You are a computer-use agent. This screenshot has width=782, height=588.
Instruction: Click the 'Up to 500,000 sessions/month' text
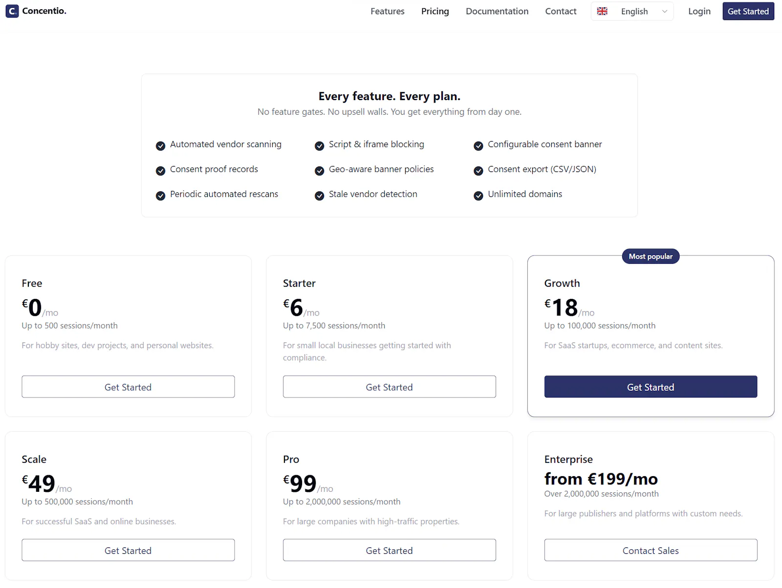[x=77, y=502]
